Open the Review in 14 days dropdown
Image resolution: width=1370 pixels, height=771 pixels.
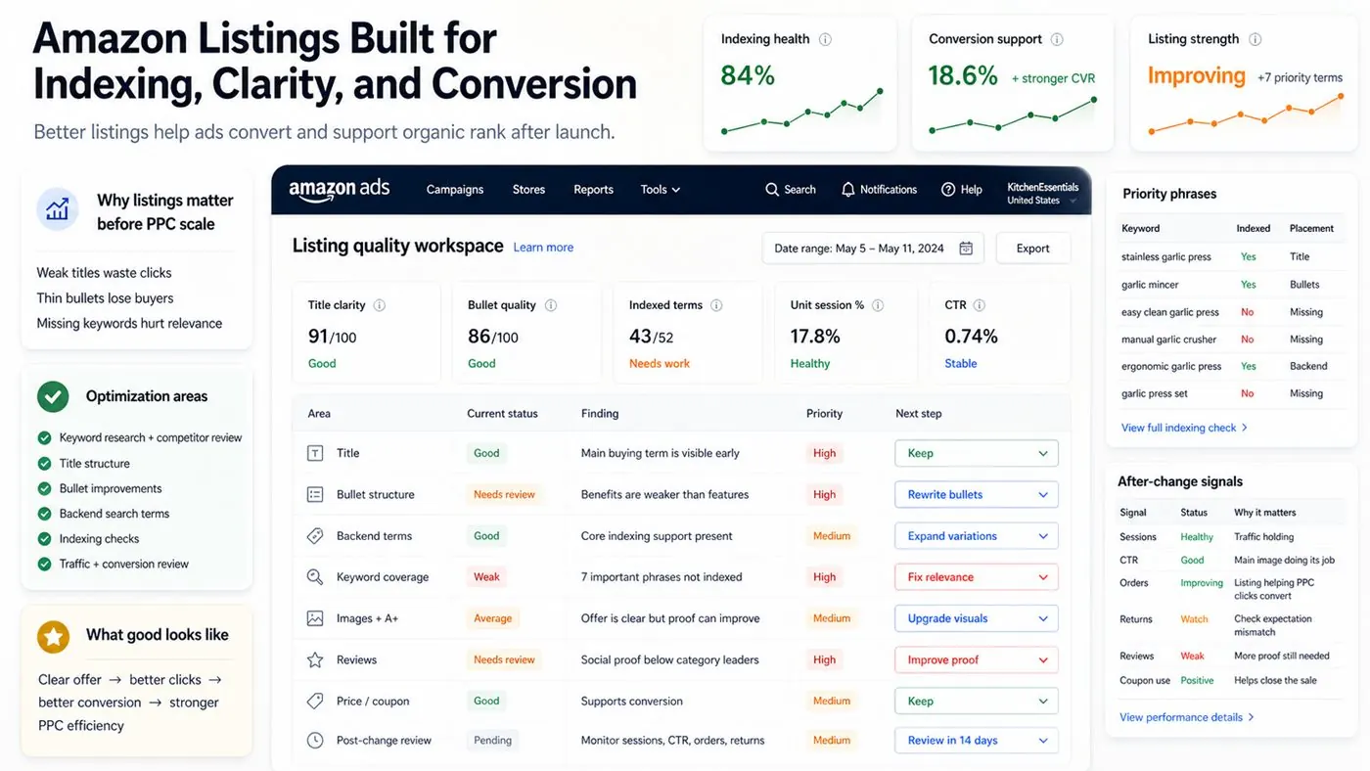pyautogui.click(x=977, y=741)
